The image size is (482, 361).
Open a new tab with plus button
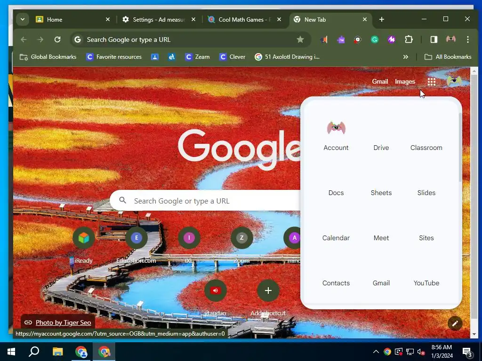click(x=381, y=19)
